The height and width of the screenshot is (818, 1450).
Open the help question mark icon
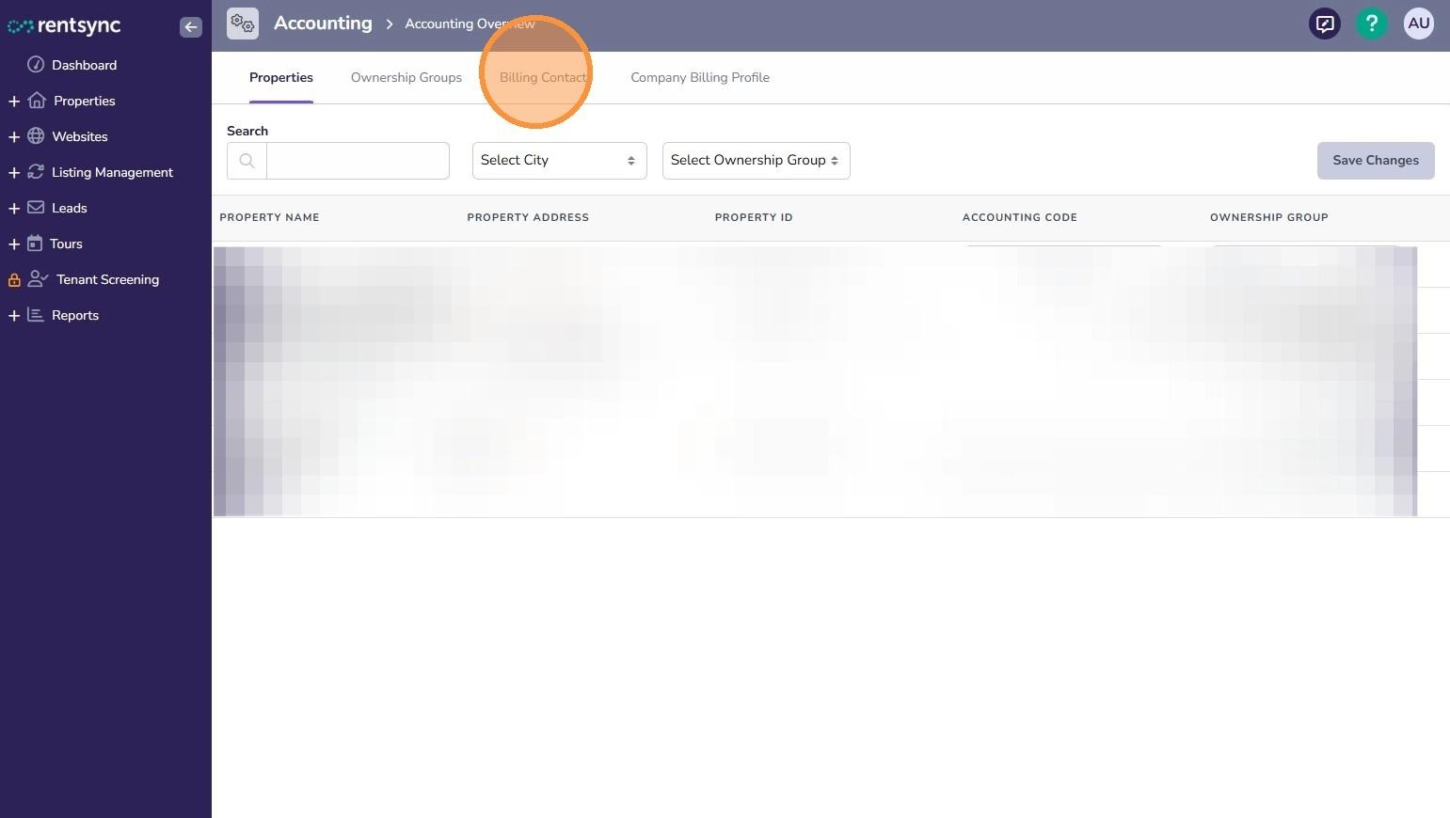[1372, 24]
